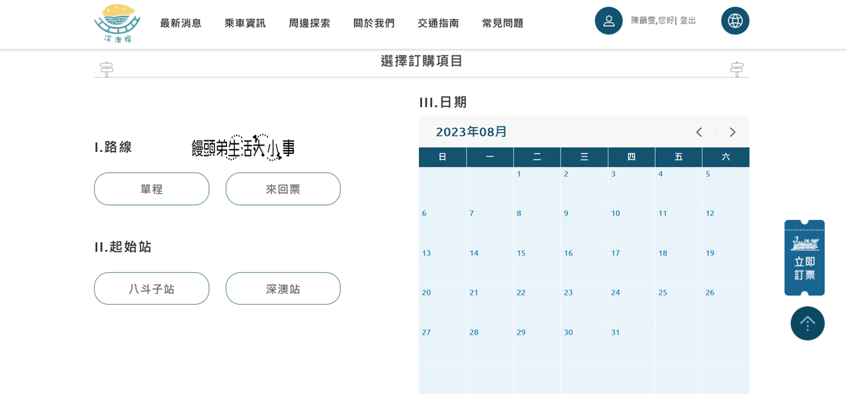The height and width of the screenshot is (394, 847).
Task: Click the 饅頭弟生活大小事 watermark logo
Action: (x=243, y=147)
